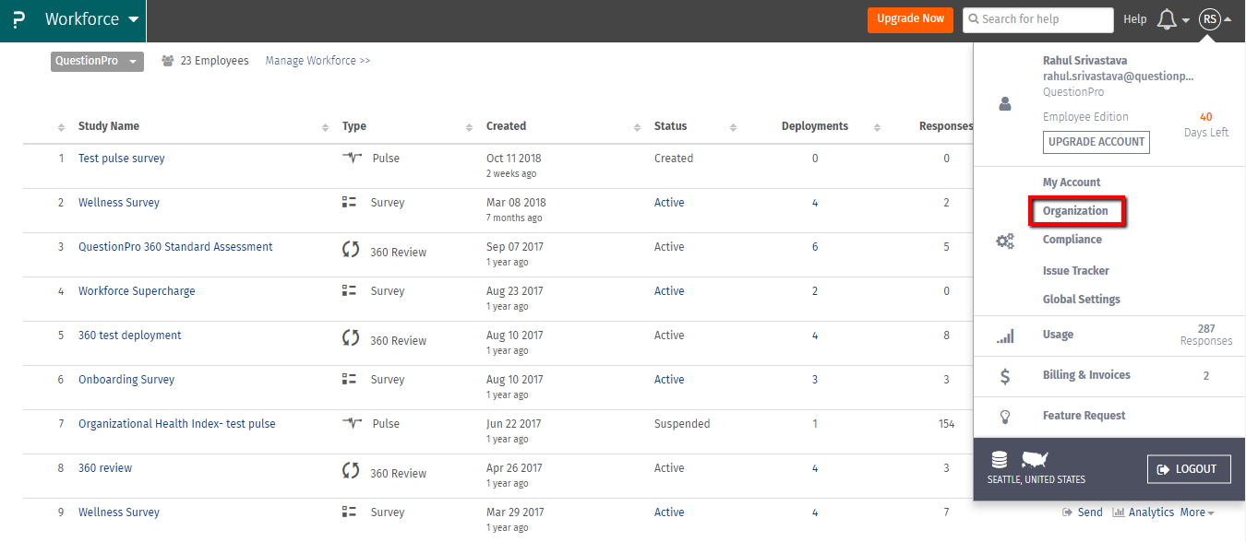Click the QuestionPro P logo
Viewport: 1246px width, 542px height.
18,20
